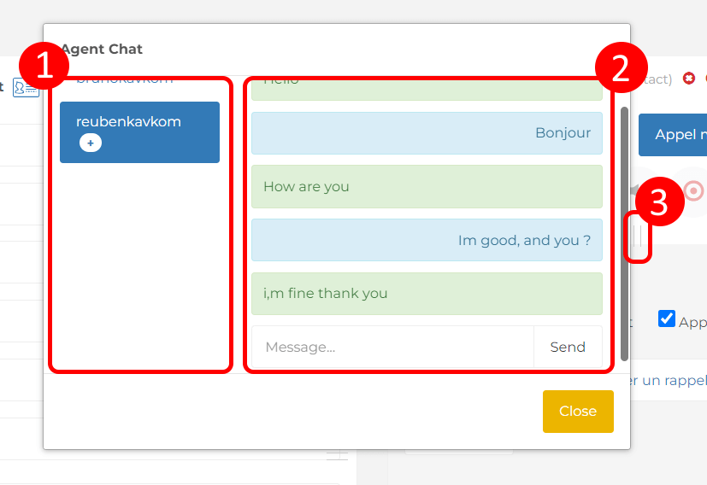Click the red record target icon

[693, 190]
